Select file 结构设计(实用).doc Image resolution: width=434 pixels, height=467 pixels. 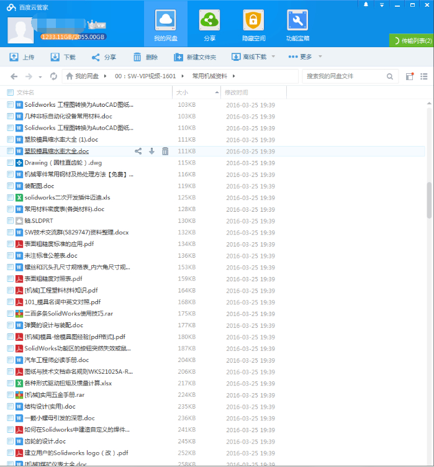point(50,407)
